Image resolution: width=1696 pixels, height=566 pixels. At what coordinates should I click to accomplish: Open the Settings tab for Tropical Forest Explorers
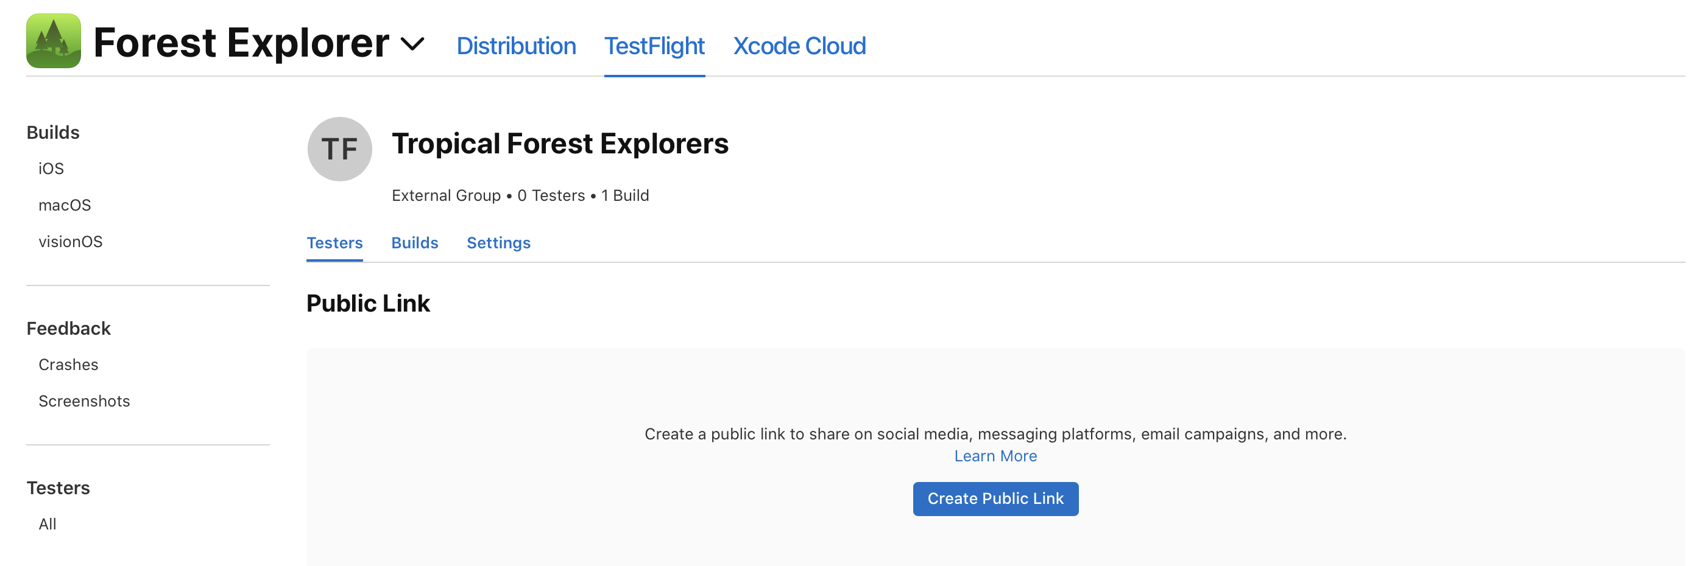(x=498, y=243)
